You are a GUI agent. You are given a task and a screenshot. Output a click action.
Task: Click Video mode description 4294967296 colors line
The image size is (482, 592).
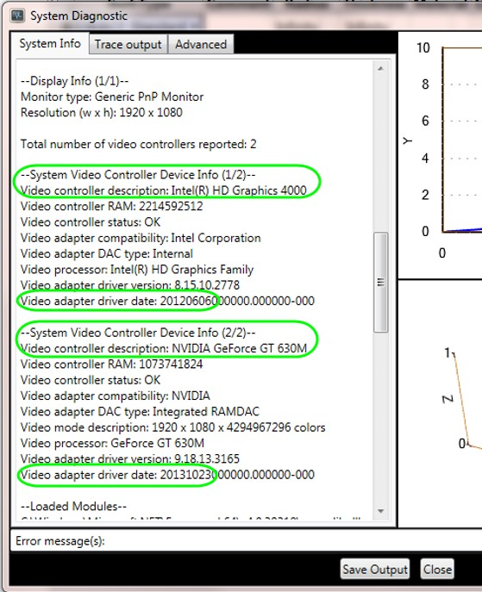[x=173, y=427]
